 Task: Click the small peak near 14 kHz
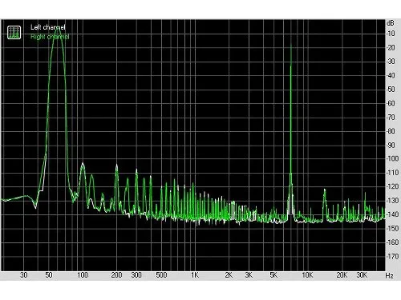[325, 190]
